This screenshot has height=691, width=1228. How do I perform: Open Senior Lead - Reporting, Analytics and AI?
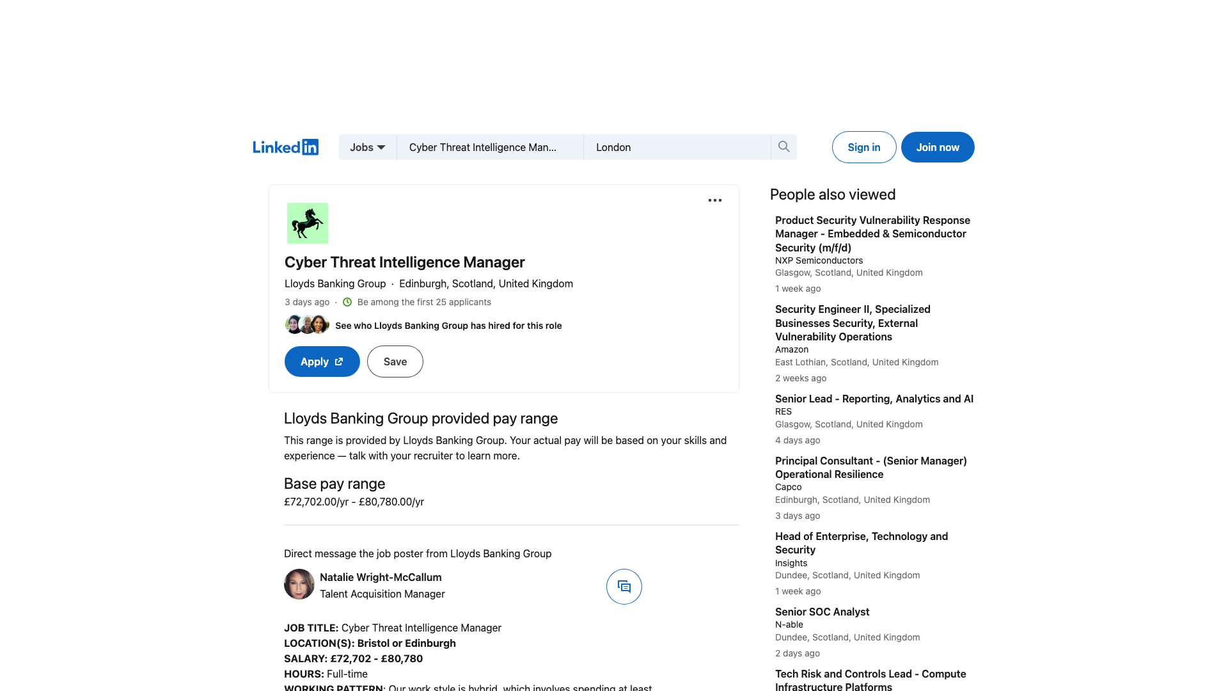pyautogui.click(x=874, y=399)
